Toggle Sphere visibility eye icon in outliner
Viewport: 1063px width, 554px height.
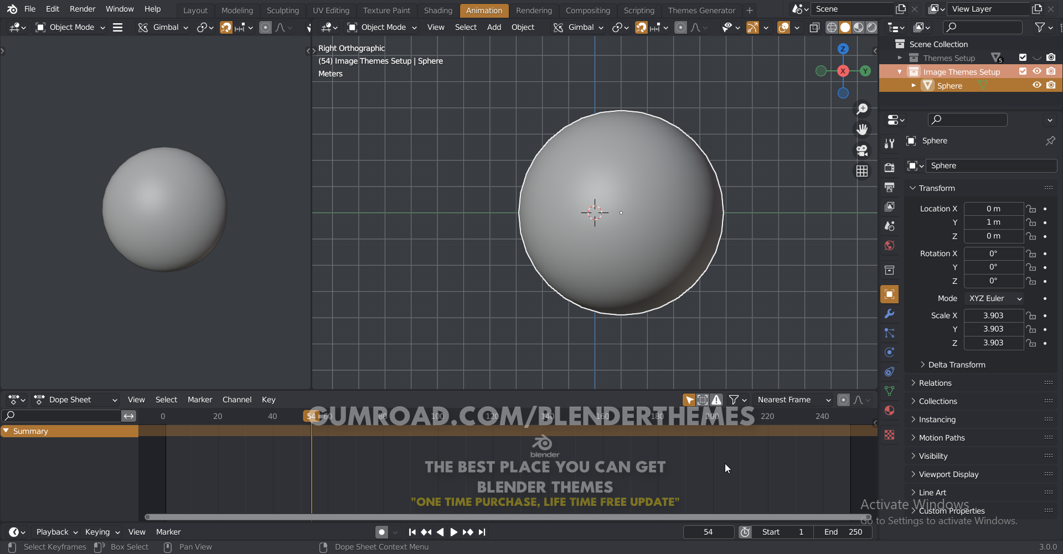point(1037,85)
